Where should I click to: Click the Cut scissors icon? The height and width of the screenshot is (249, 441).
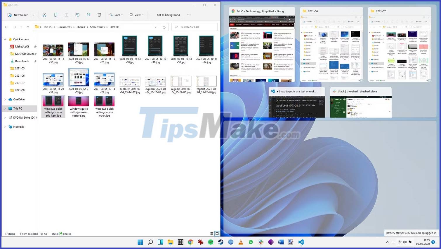point(45,15)
